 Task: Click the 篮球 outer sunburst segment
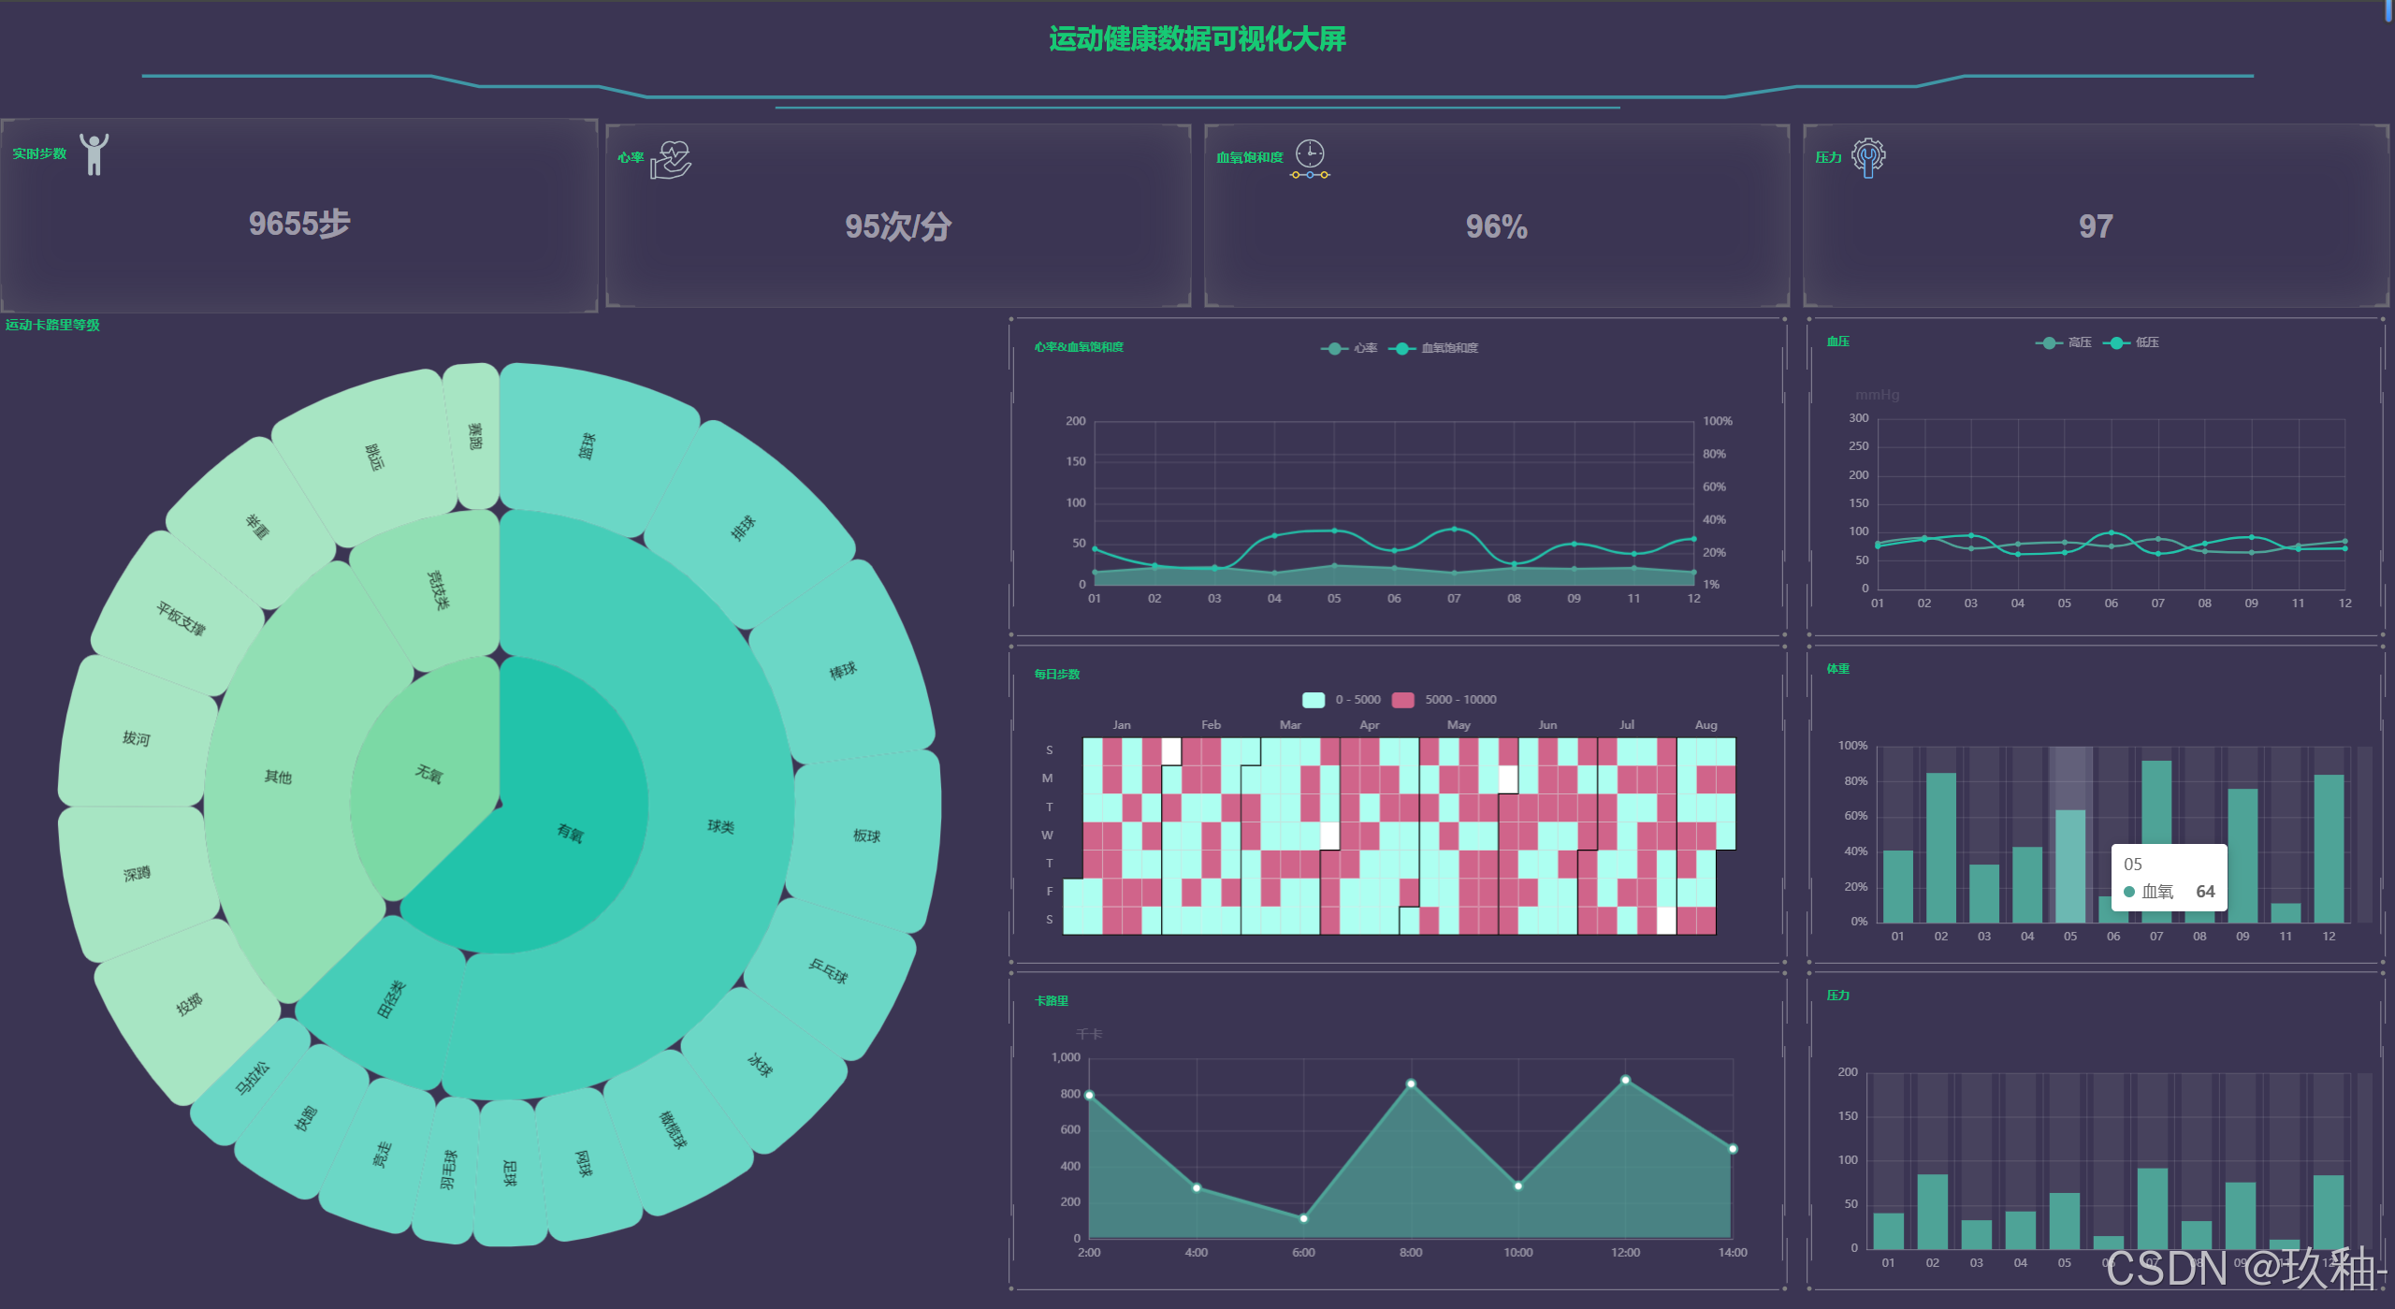587,445
